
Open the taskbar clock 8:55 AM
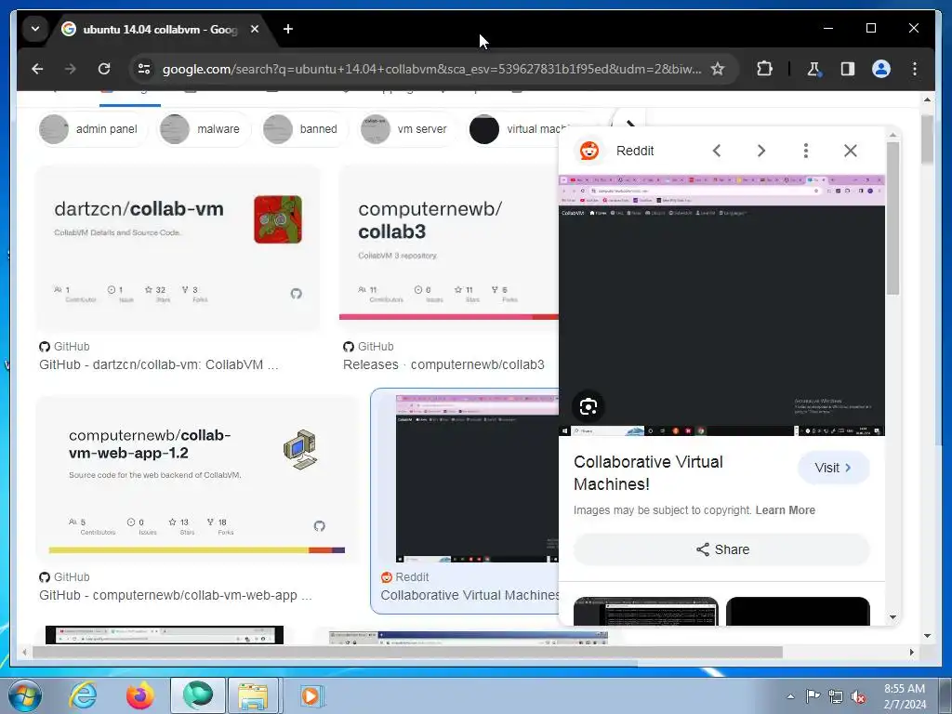click(x=905, y=696)
